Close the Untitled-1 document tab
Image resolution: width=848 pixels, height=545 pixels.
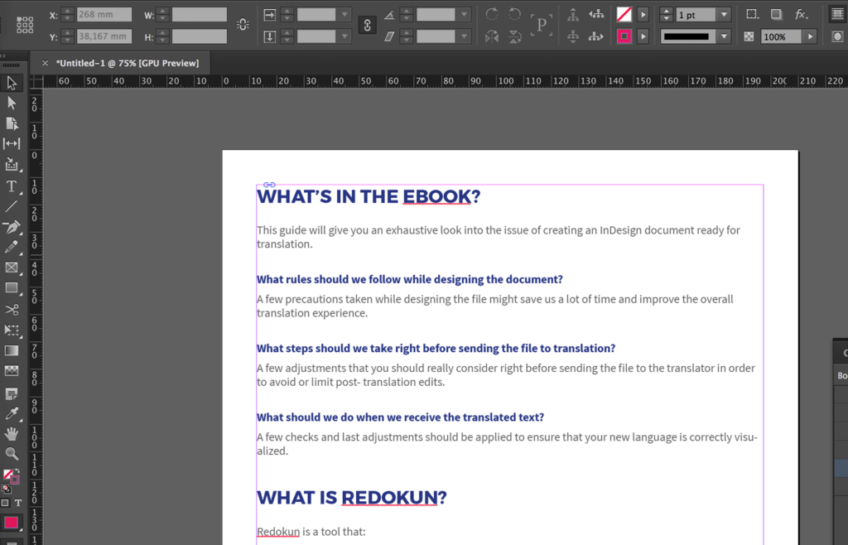[46, 63]
